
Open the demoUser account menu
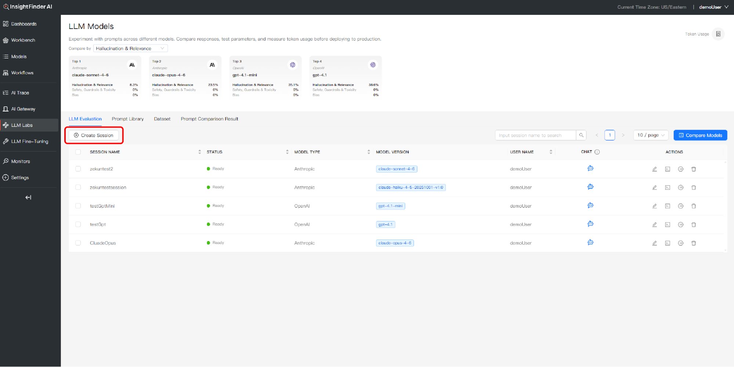pyautogui.click(x=713, y=7)
